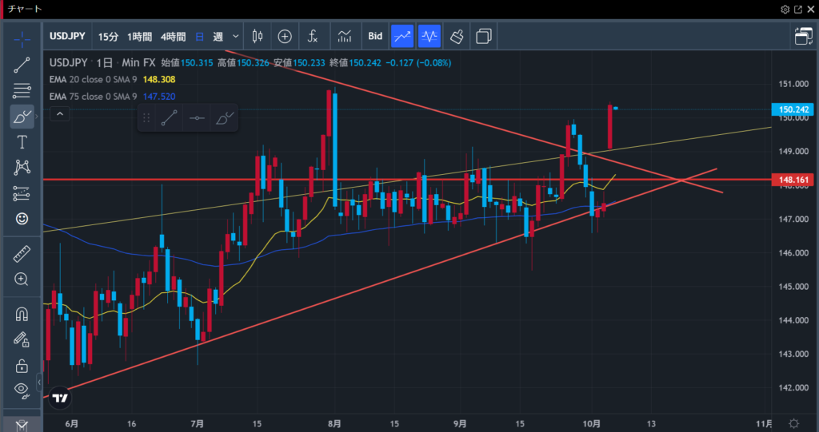The width and height of the screenshot is (819, 432).
Task: Open the emoji icons tool
Action: (x=22, y=218)
